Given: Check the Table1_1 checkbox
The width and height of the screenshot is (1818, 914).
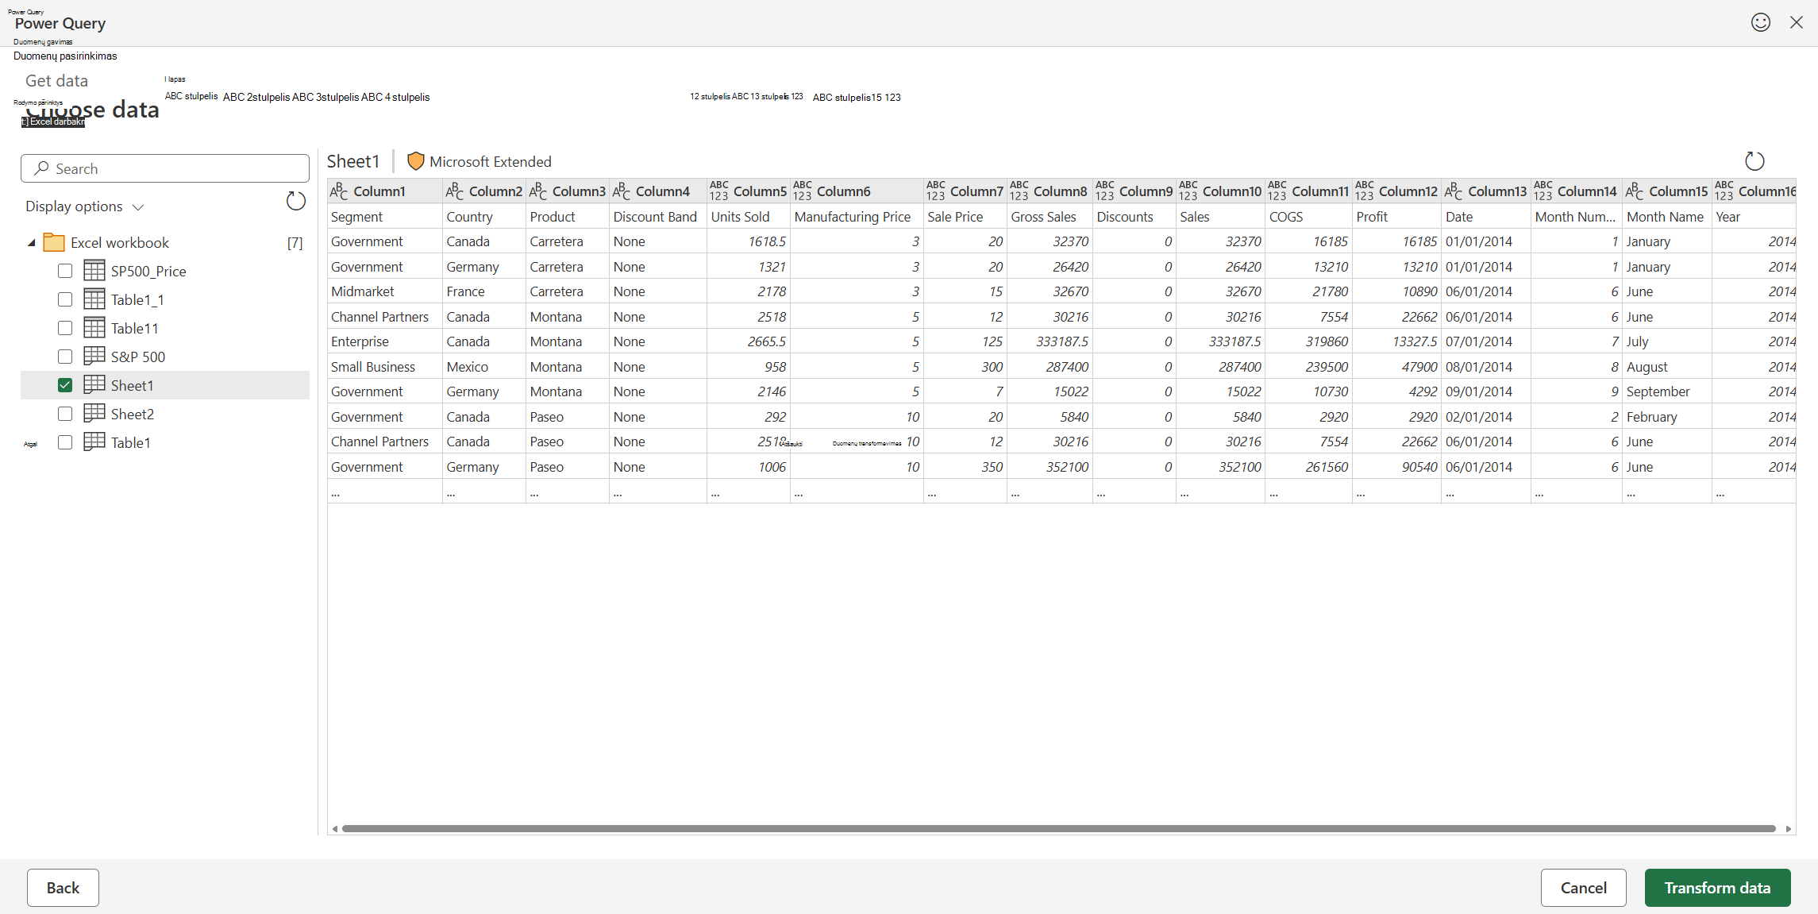Looking at the screenshot, I should pos(65,299).
